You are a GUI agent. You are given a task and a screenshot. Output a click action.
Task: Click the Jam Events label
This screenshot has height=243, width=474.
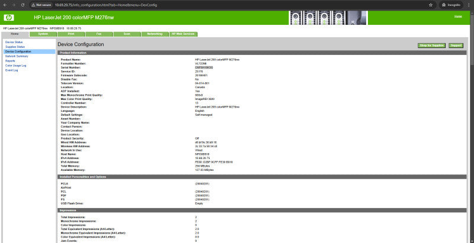(69, 241)
